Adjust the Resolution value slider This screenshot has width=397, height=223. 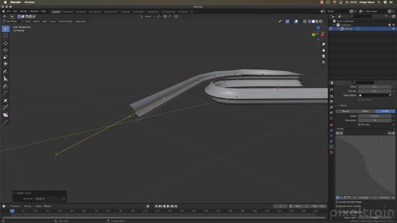375,120
